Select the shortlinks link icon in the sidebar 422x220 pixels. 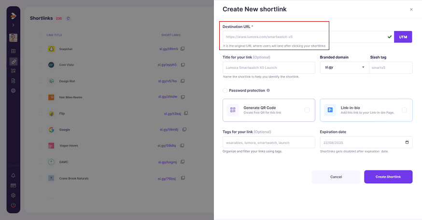[13, 62]
